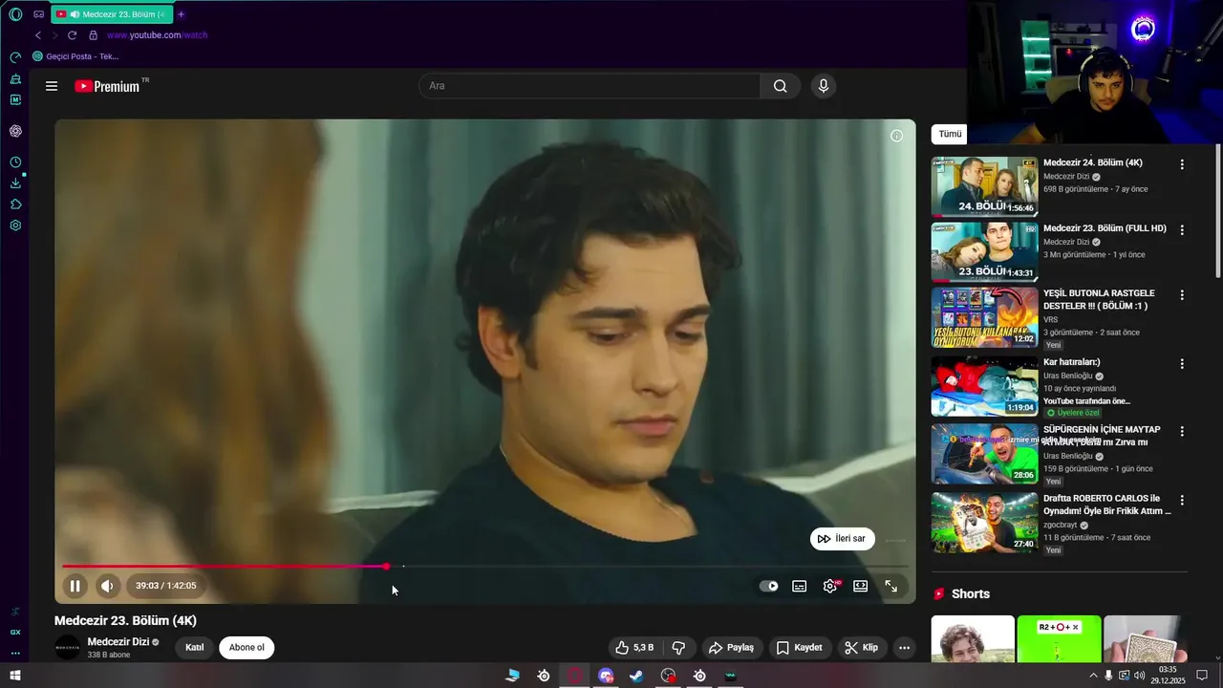Click the Abone ol subscribe button
Image resolution: width=1223 pixels, height=688 pixels.
tap(247, 648)
